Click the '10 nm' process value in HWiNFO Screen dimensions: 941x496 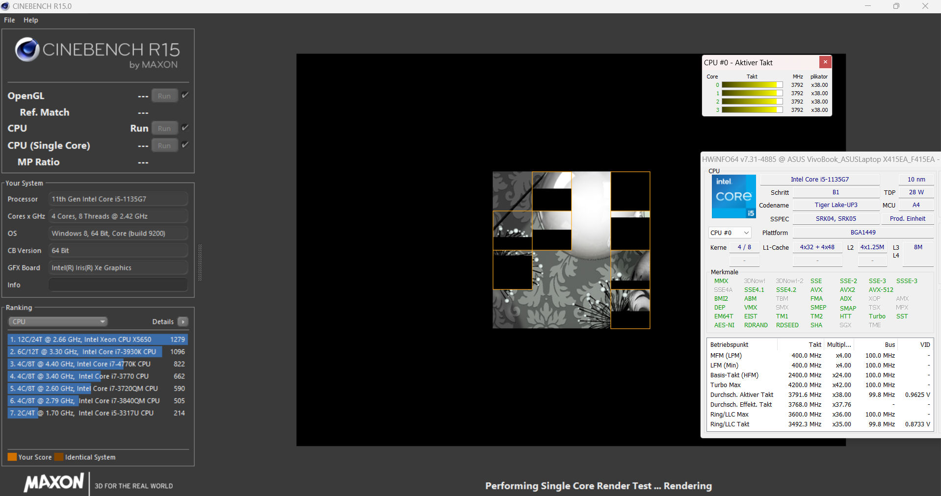[916, 180]
